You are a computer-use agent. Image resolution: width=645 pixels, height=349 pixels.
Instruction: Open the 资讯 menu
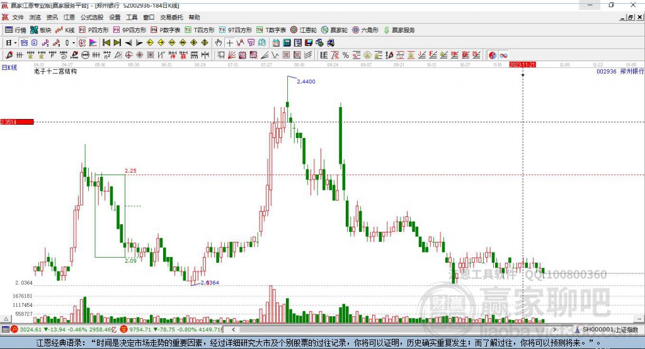[52, 17]
